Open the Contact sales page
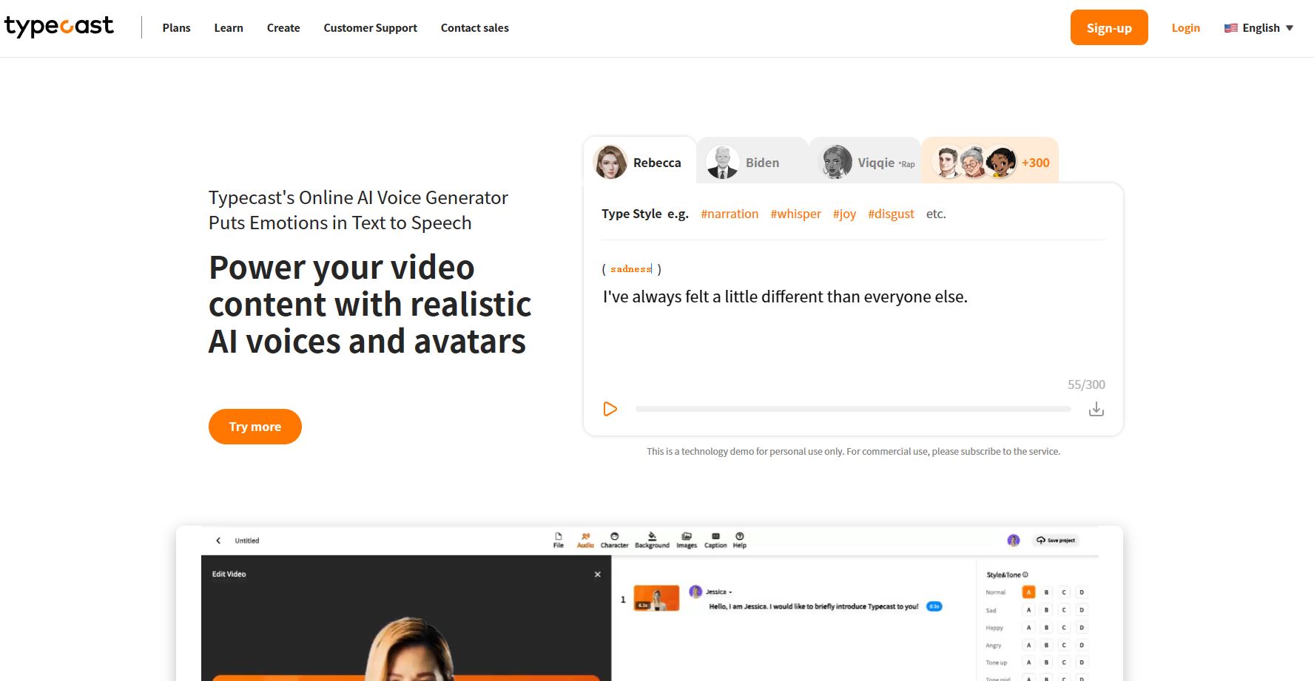Viewport: 1314px width, 681px height. (x=474, y=28)
